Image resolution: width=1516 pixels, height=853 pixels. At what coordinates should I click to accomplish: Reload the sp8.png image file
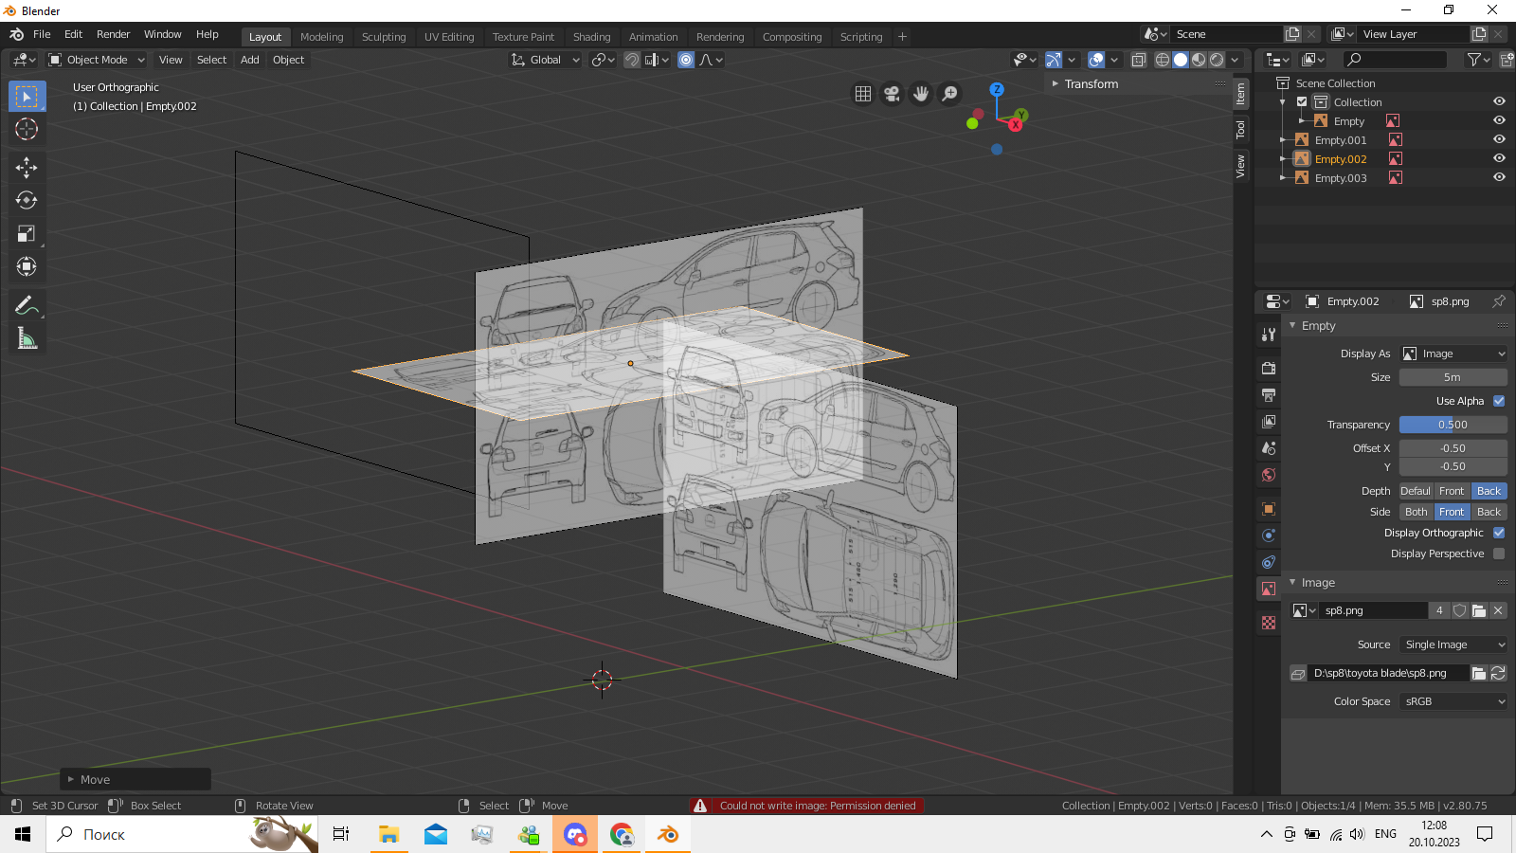point(1498,673)
